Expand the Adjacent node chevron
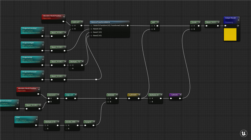 (76, 95)
